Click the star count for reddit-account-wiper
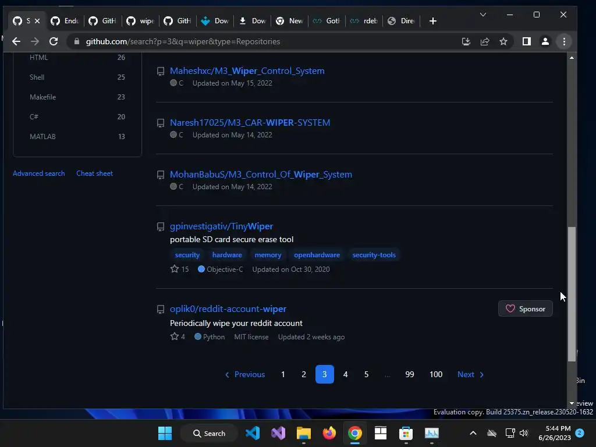 pos(178,337)
